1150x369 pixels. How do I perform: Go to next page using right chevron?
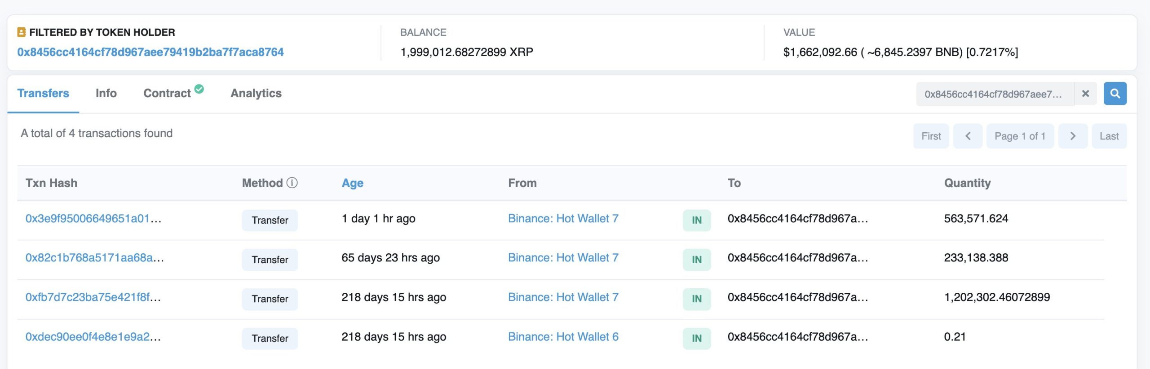[1072, 136]
